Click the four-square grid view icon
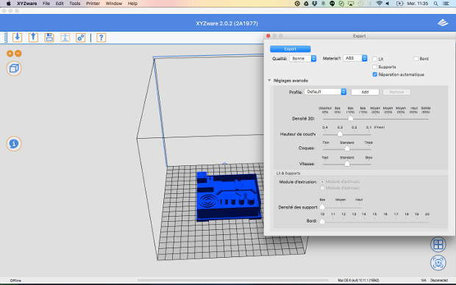 [x=438, y=245]
